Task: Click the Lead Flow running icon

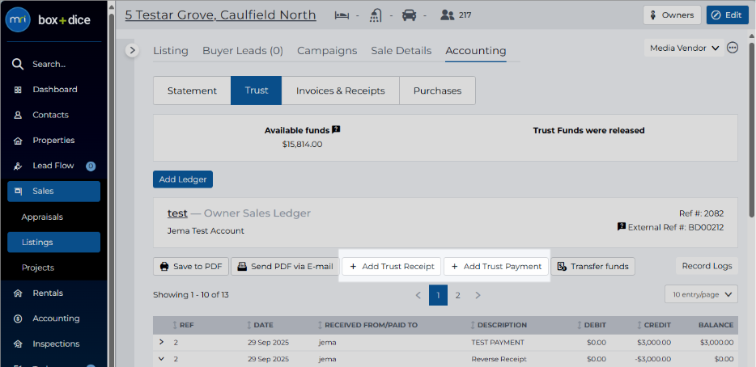Action: 18,167
